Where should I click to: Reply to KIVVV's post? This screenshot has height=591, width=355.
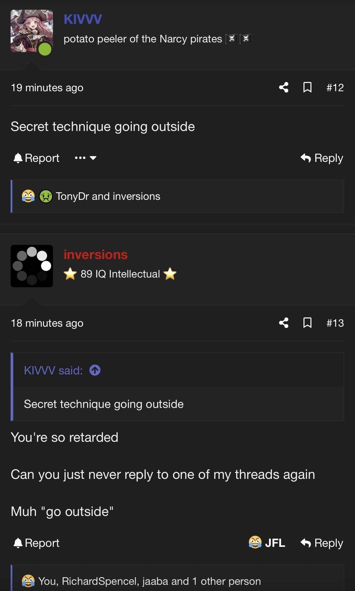click(322, 158)
